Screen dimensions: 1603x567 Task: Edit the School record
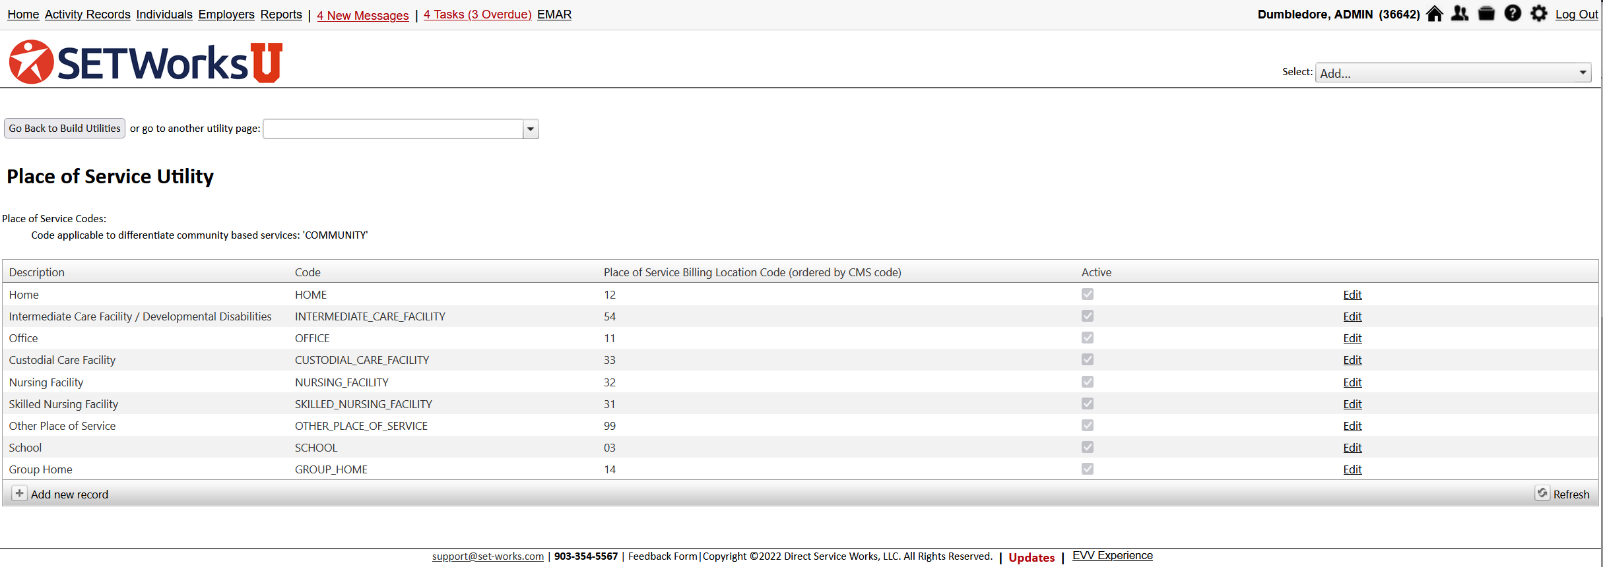point(1352,448)
